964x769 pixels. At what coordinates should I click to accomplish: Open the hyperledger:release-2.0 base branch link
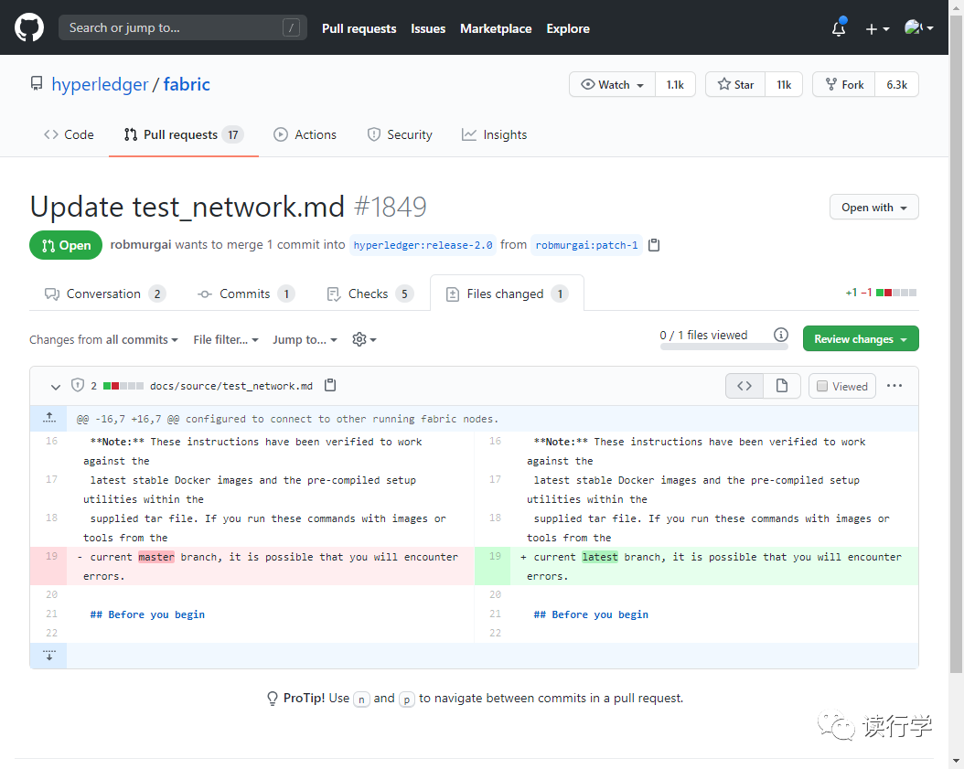pos(423,245)
